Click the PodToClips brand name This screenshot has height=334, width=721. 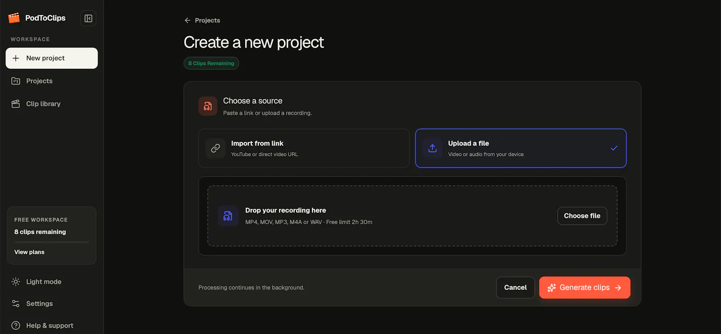pos(45,18)
